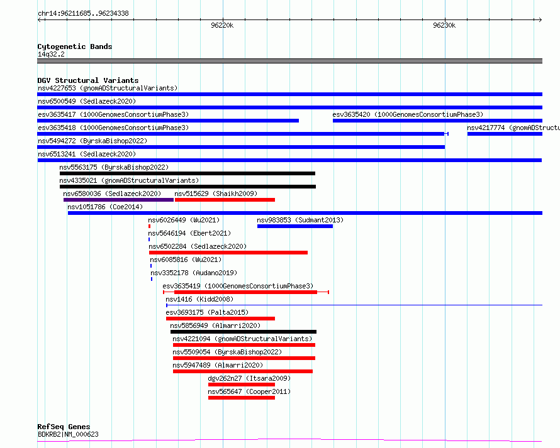Click the nsv4227653 gnomADStructuralVariants label
The width and height of the screenshot is (560, 448).
point(108,88)
